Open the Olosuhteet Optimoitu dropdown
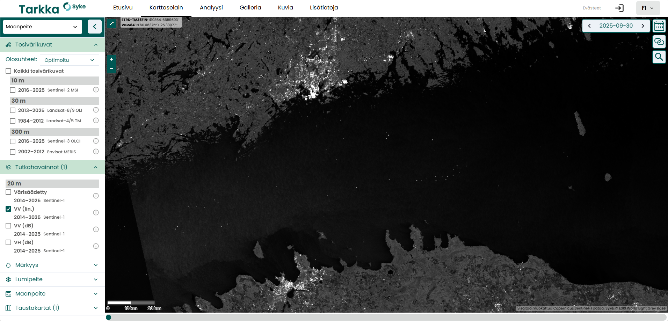This screenshot has height=321, width=668. click(69, 60)
